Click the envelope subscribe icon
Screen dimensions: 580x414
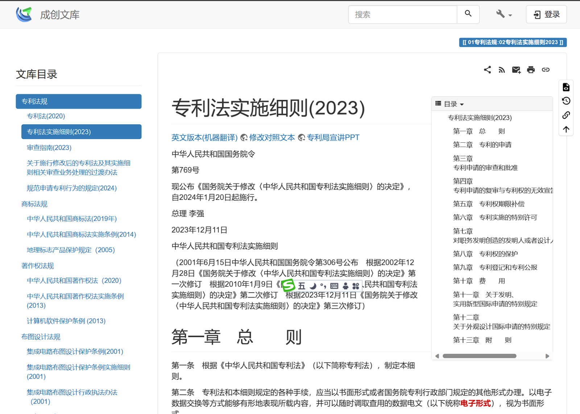516,70
